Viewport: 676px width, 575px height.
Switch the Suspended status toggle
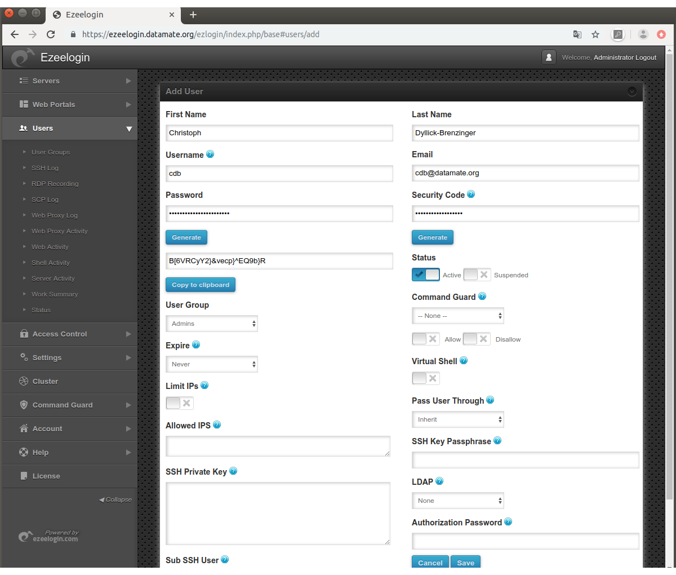477,275
